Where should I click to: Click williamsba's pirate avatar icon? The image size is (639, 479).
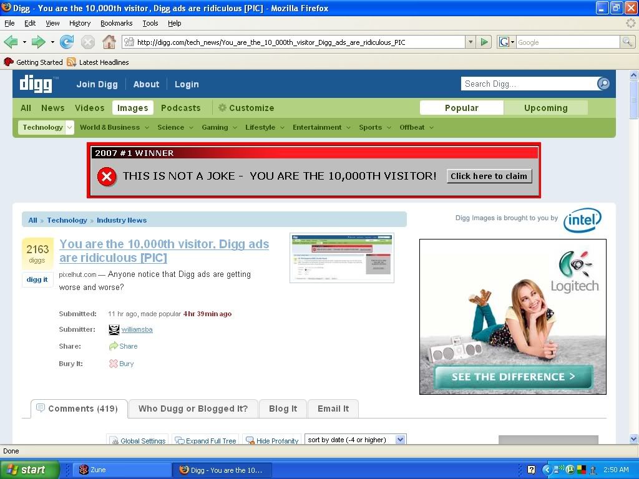coord(114,329)
